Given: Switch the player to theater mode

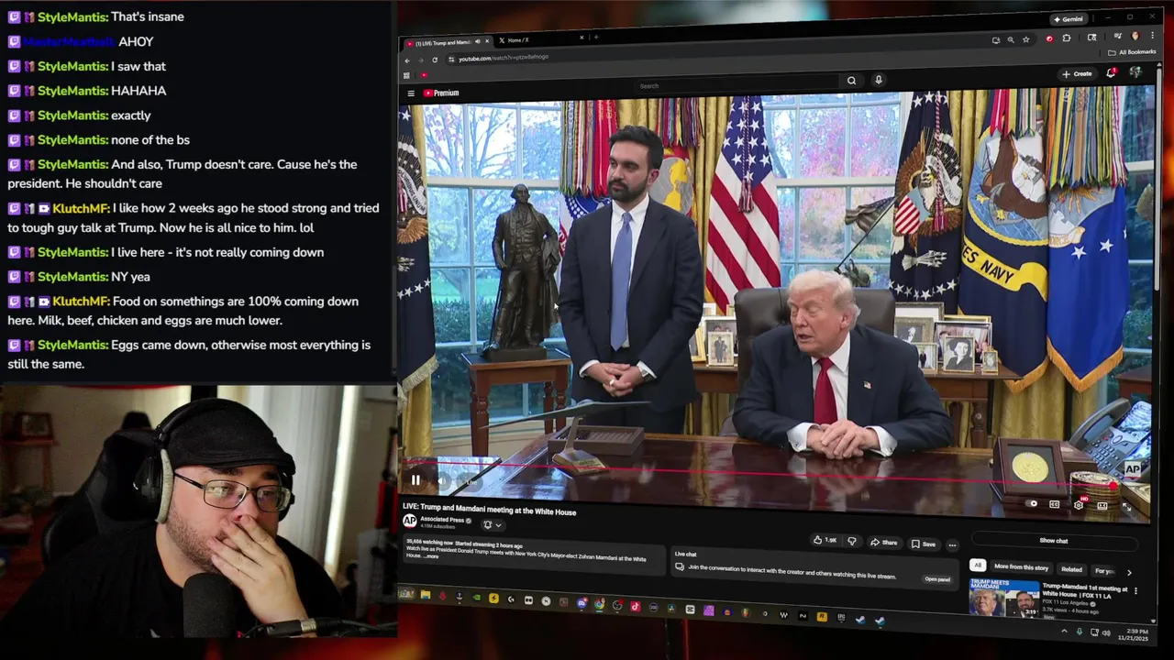Looking at the screenshot, I should click(x=1102, y=506).
